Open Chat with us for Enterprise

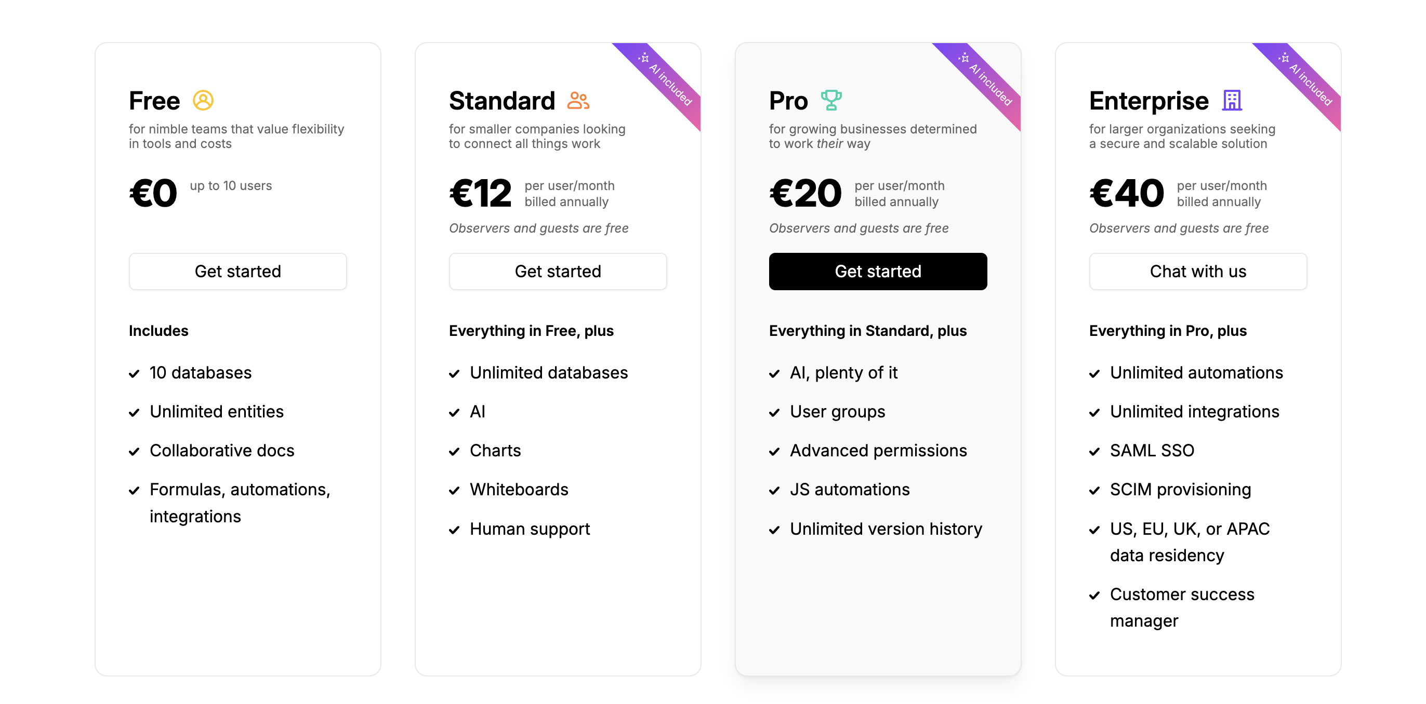pyautogui.click(x=1197, y=272)
